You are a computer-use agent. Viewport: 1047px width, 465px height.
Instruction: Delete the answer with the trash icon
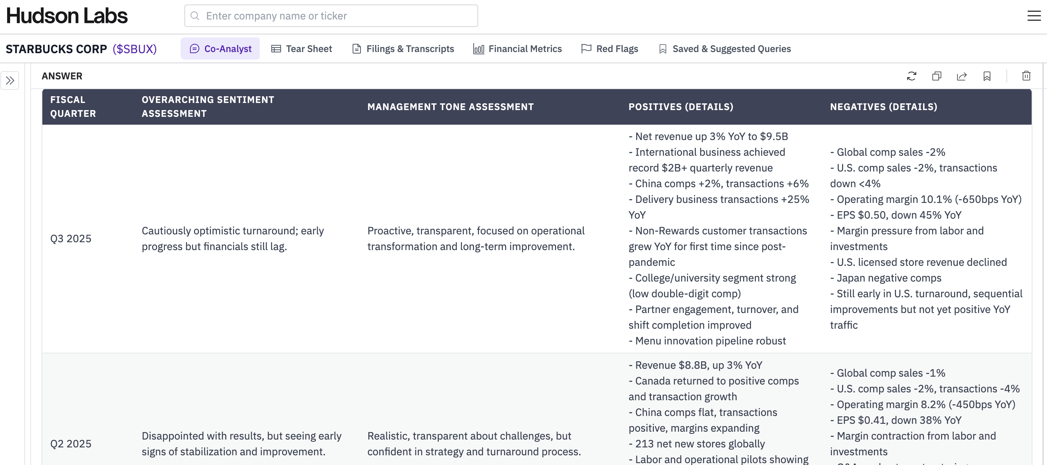pyautogui.click(x=1026, y=76)
